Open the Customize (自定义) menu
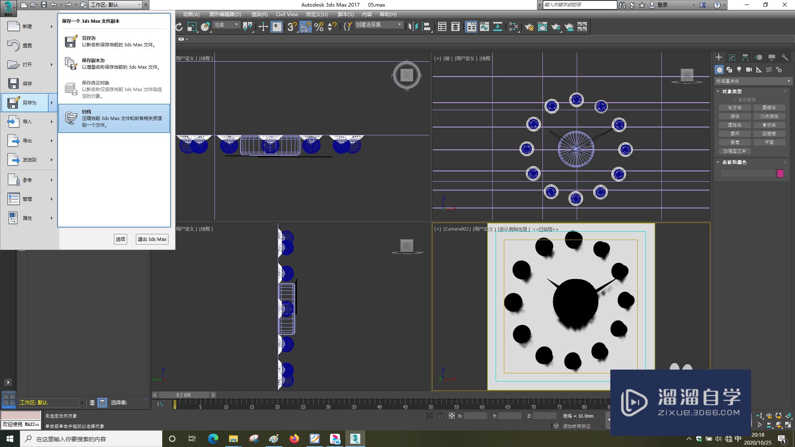Image resolution: width=795 pixels, height=447 pixels. point(317,14)
